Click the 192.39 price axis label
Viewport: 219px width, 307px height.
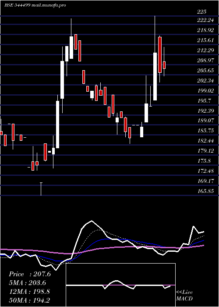click(x=205, y=111)
